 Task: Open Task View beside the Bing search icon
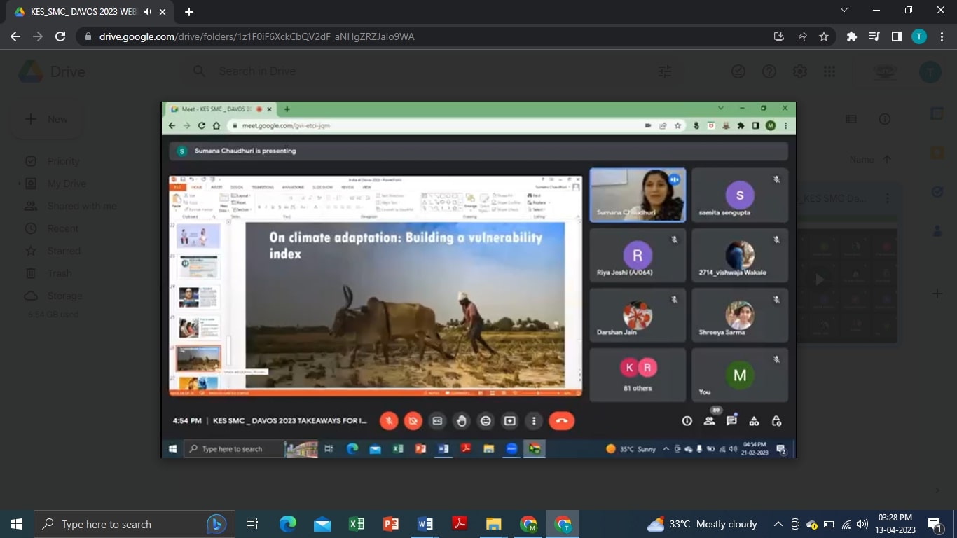[x=252, y=524]
